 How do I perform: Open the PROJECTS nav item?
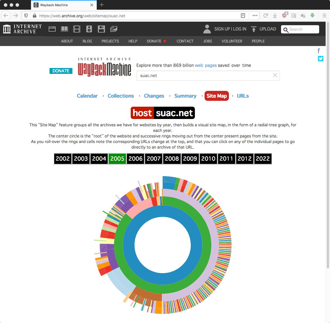[x=110, y=41]
